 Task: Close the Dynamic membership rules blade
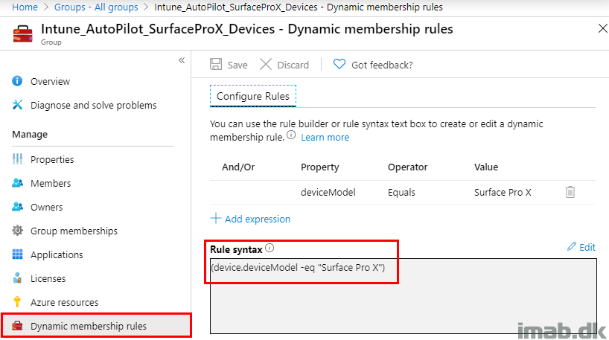click(602, 28)
